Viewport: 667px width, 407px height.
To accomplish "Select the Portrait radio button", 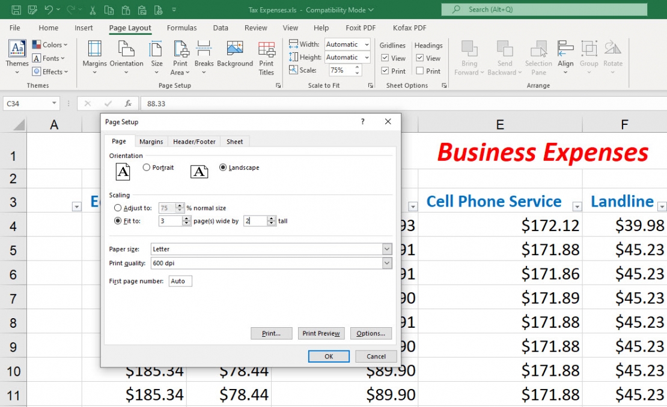I will pos(145,167).
